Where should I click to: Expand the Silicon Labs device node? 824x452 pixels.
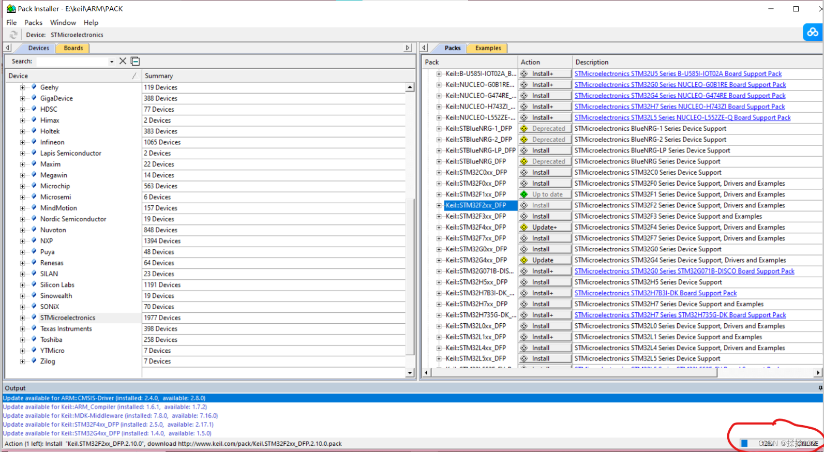click(22, 285)
